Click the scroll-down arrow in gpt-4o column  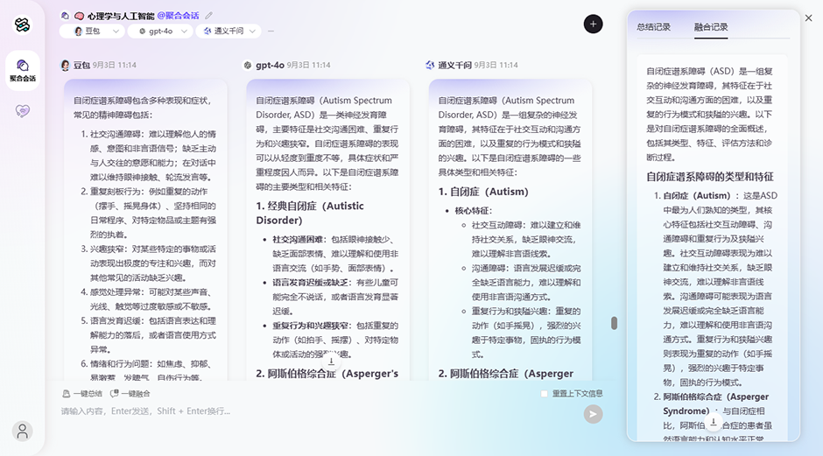[x=331, y=361]
